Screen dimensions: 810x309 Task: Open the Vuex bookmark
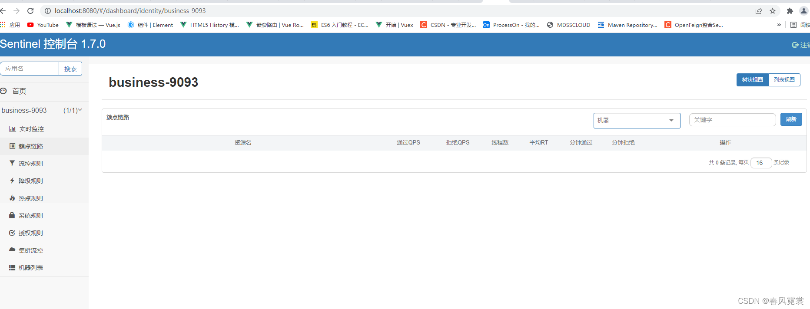point(395,25)
